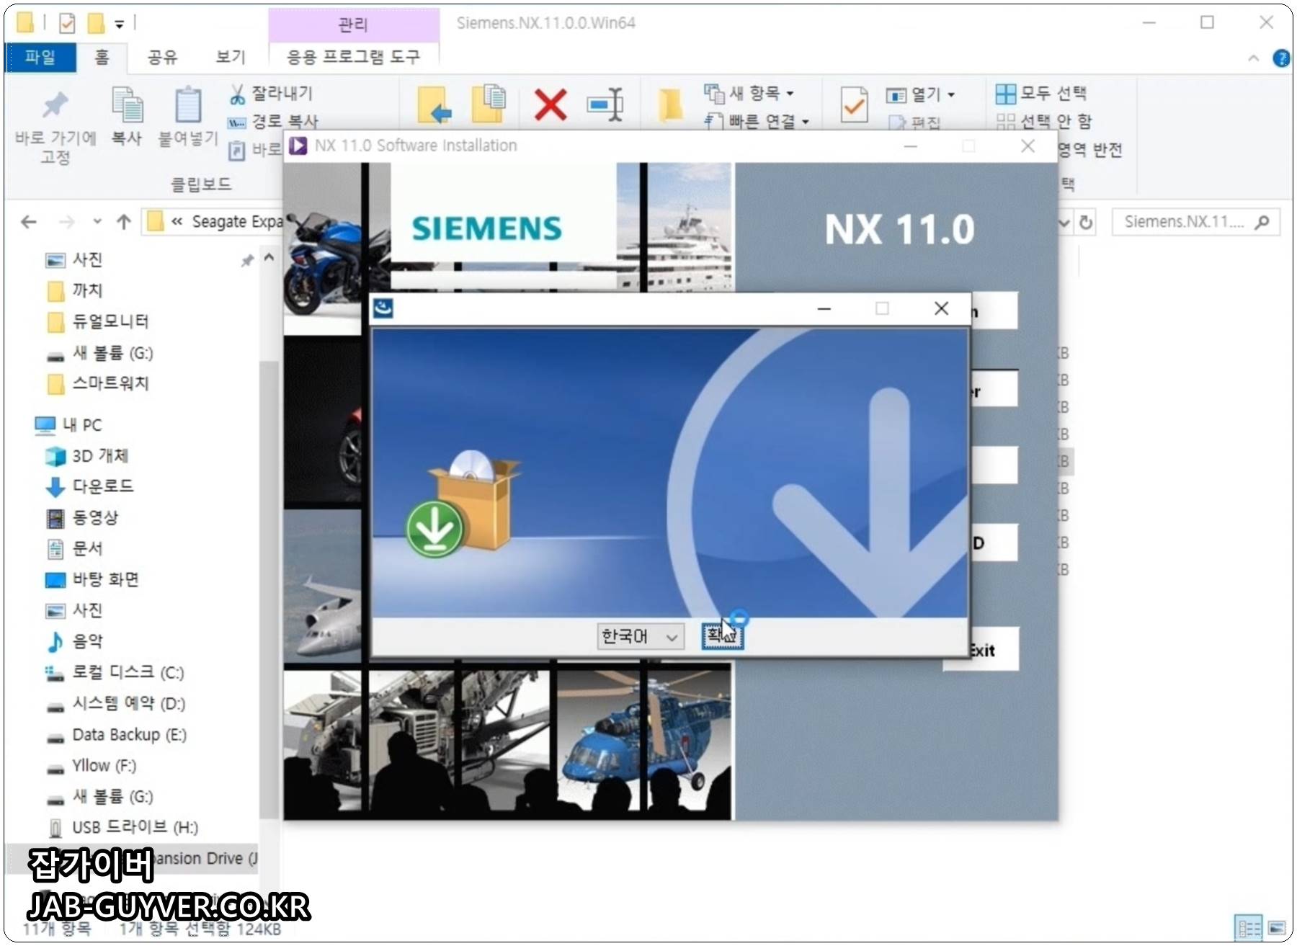Image resolution: width=1297 pixels, height=946 pixels.
Task: Select 음악 in navigation pane
Action: (x=75, y=641)
